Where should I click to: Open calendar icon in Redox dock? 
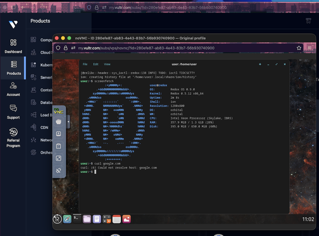point(117,219)
